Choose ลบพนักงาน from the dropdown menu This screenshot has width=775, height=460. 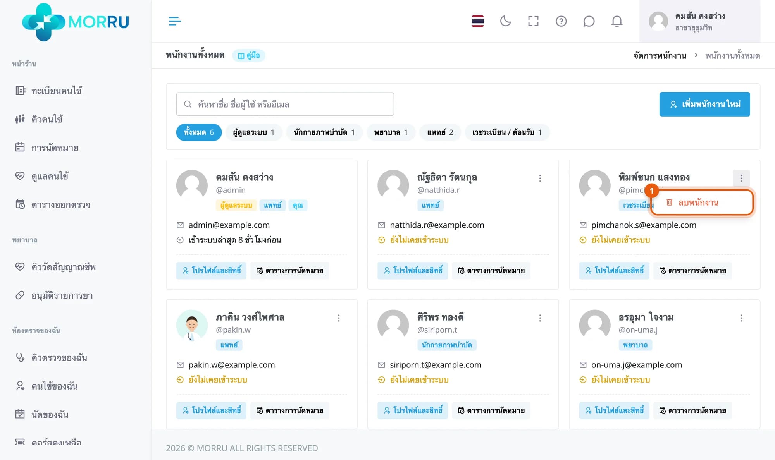coord(701,203)
